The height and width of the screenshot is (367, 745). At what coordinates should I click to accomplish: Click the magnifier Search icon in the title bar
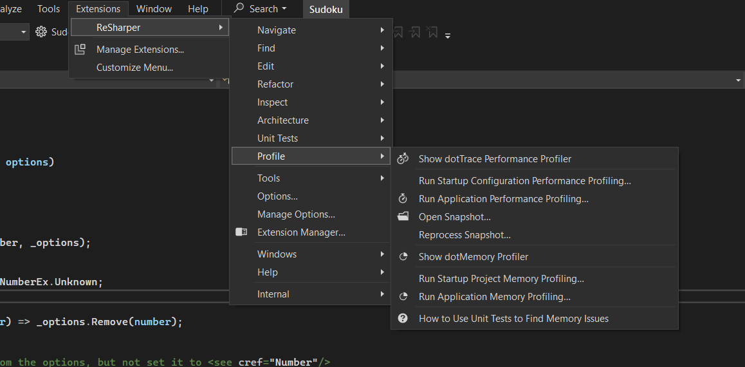(239, 8)
